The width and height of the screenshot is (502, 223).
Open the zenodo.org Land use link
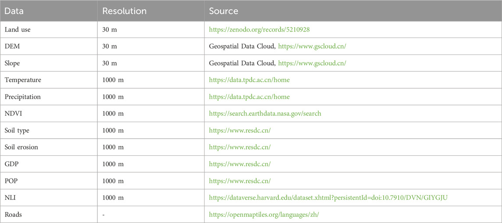coord(259,30)
